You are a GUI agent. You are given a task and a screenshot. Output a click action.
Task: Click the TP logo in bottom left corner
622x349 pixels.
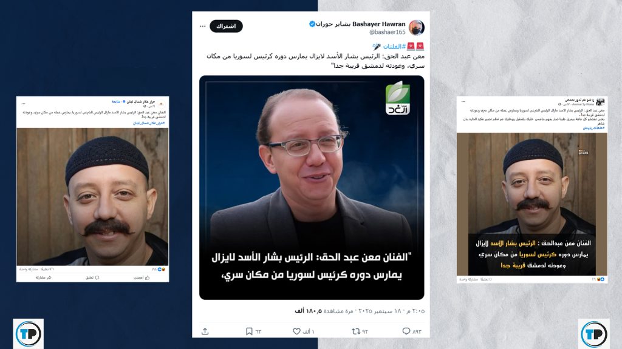[x=28, y=334]
